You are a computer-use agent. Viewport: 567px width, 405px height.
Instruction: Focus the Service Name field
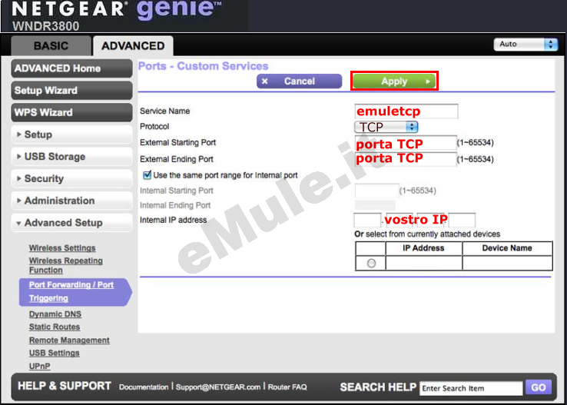click(x=406, y=111)
